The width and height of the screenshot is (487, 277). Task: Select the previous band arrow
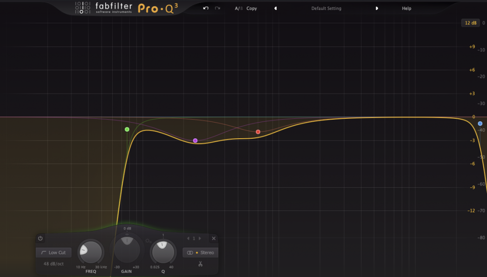point(188,238)
